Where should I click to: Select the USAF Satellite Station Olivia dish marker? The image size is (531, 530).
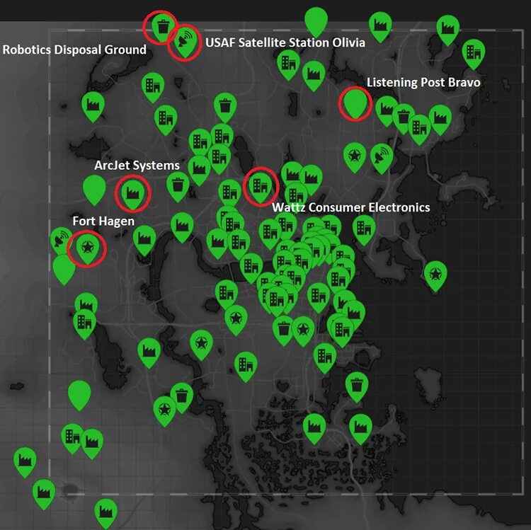[x=185, y=41]
